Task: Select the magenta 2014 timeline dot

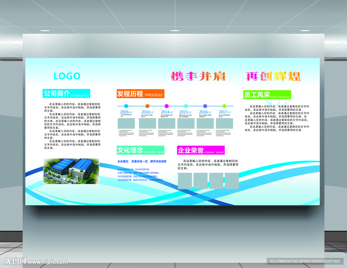Action: [167, 106]
